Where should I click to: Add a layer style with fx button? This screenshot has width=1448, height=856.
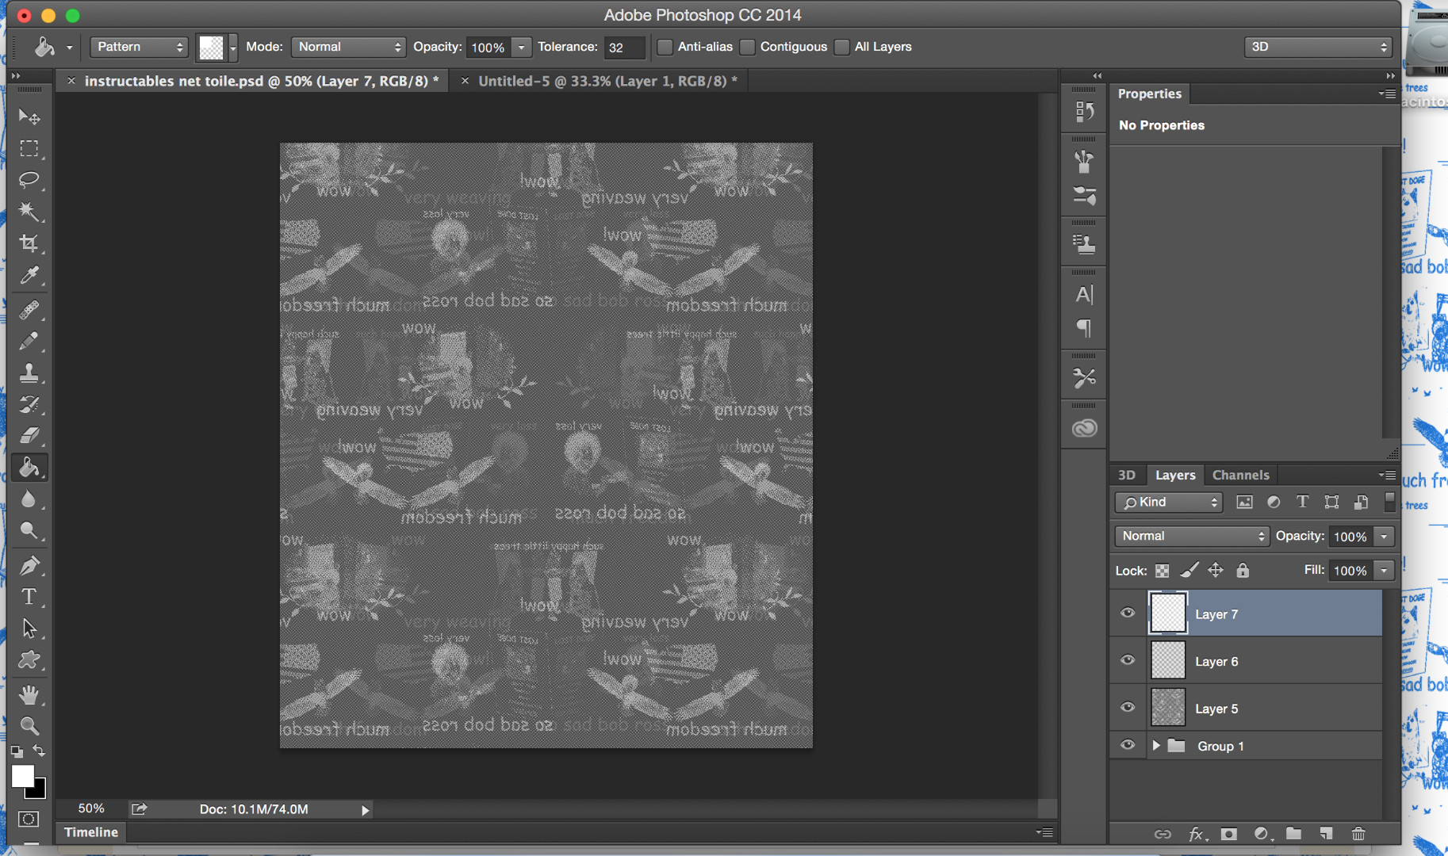pos(1197,834)
